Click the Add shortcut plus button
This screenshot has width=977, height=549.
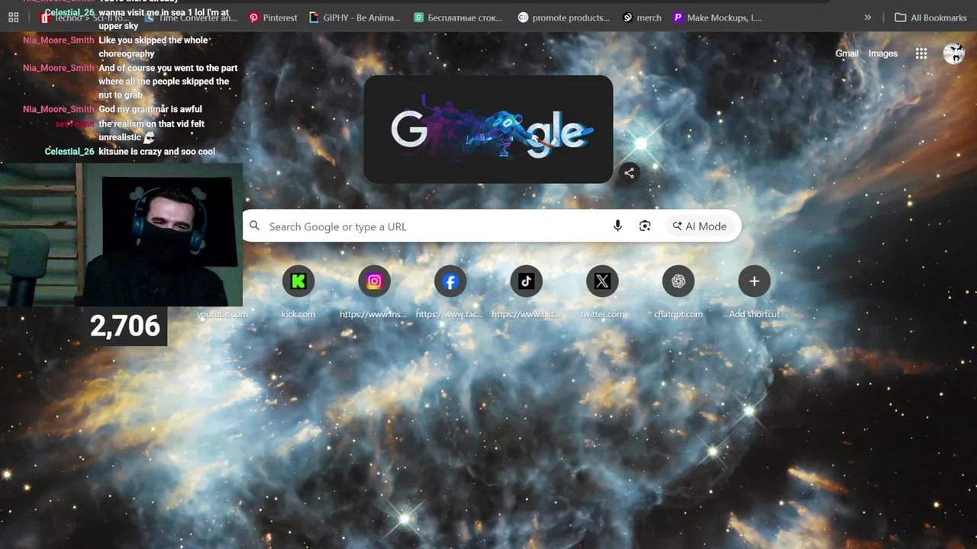click(x=754, y=282)
